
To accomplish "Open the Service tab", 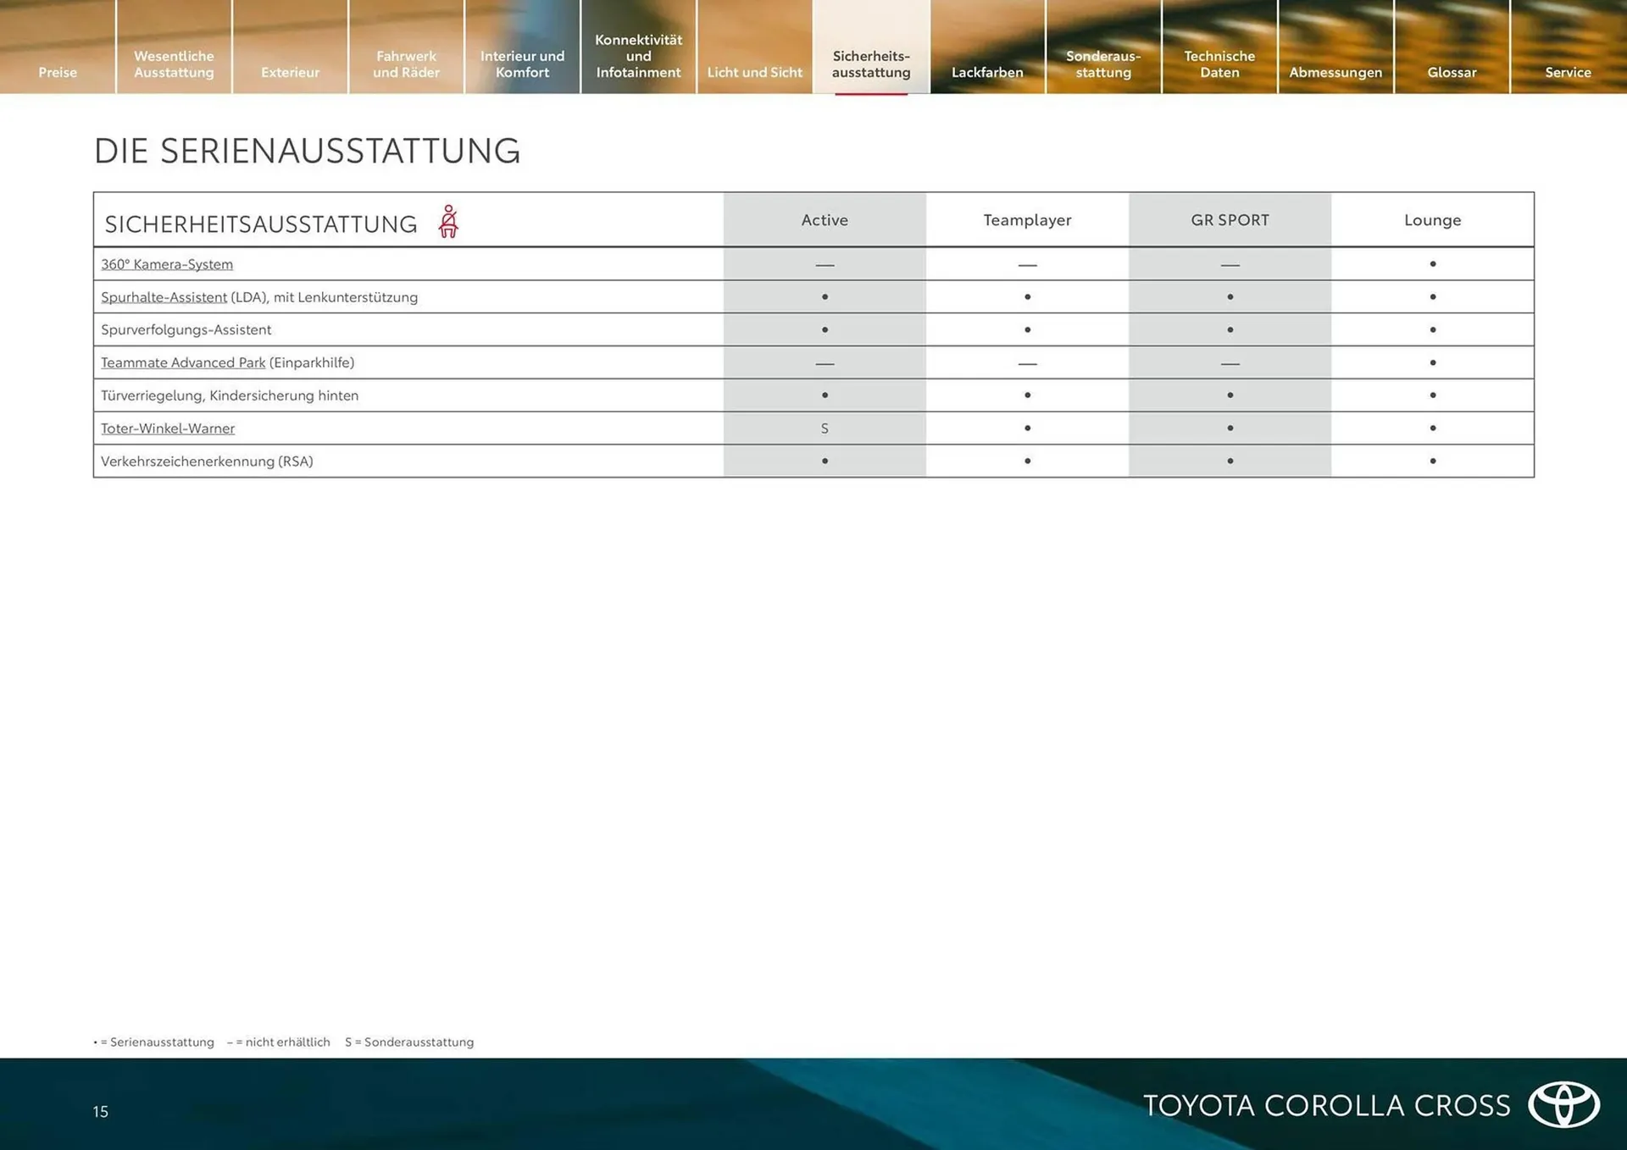I will pos(1568,72).
